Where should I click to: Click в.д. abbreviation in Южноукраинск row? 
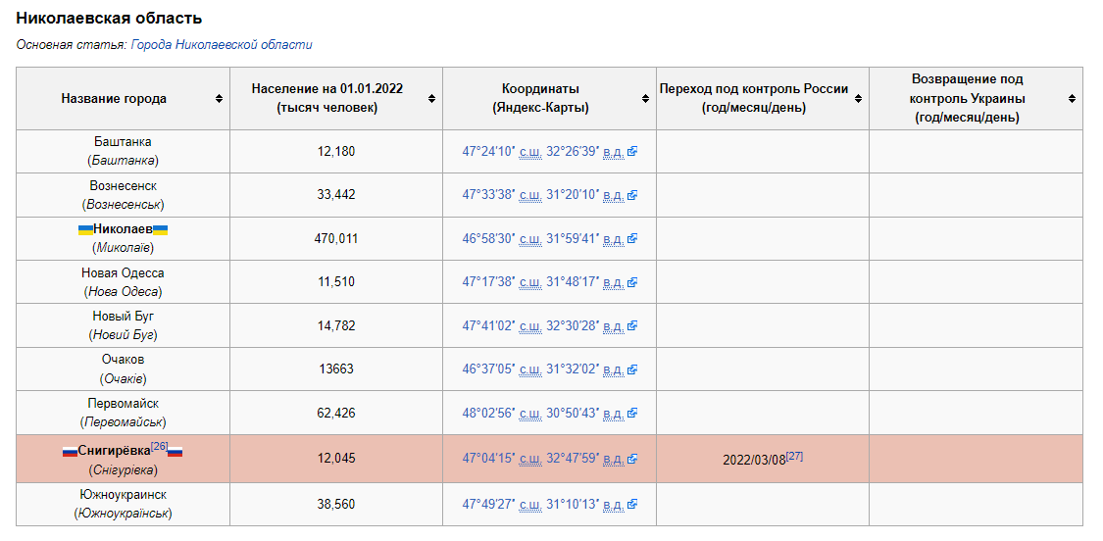(614, 505)
